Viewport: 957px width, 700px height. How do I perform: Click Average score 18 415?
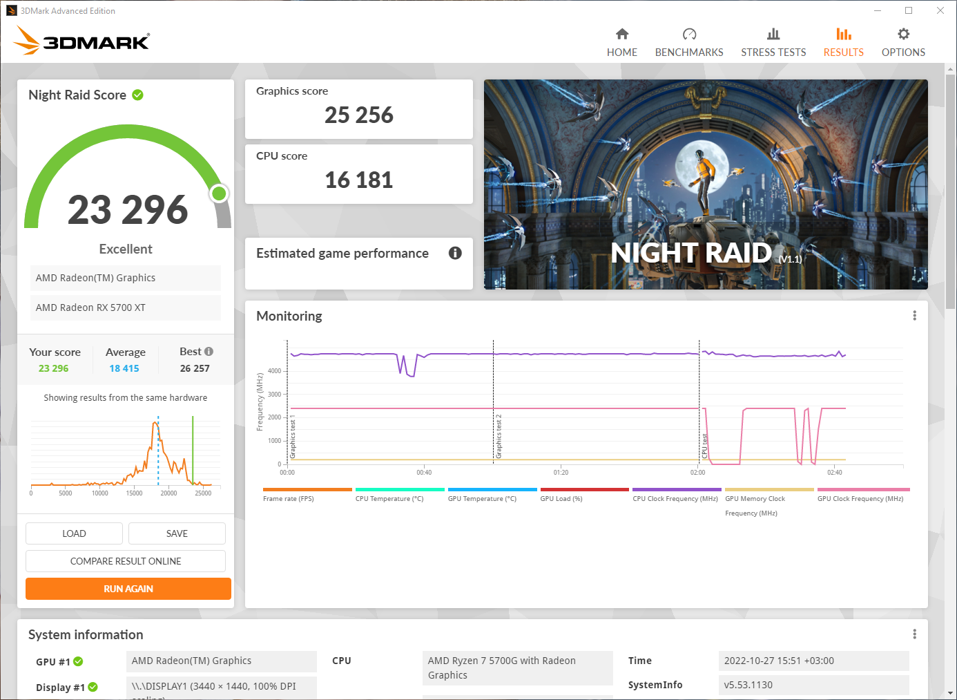click(x=124, y=368)
